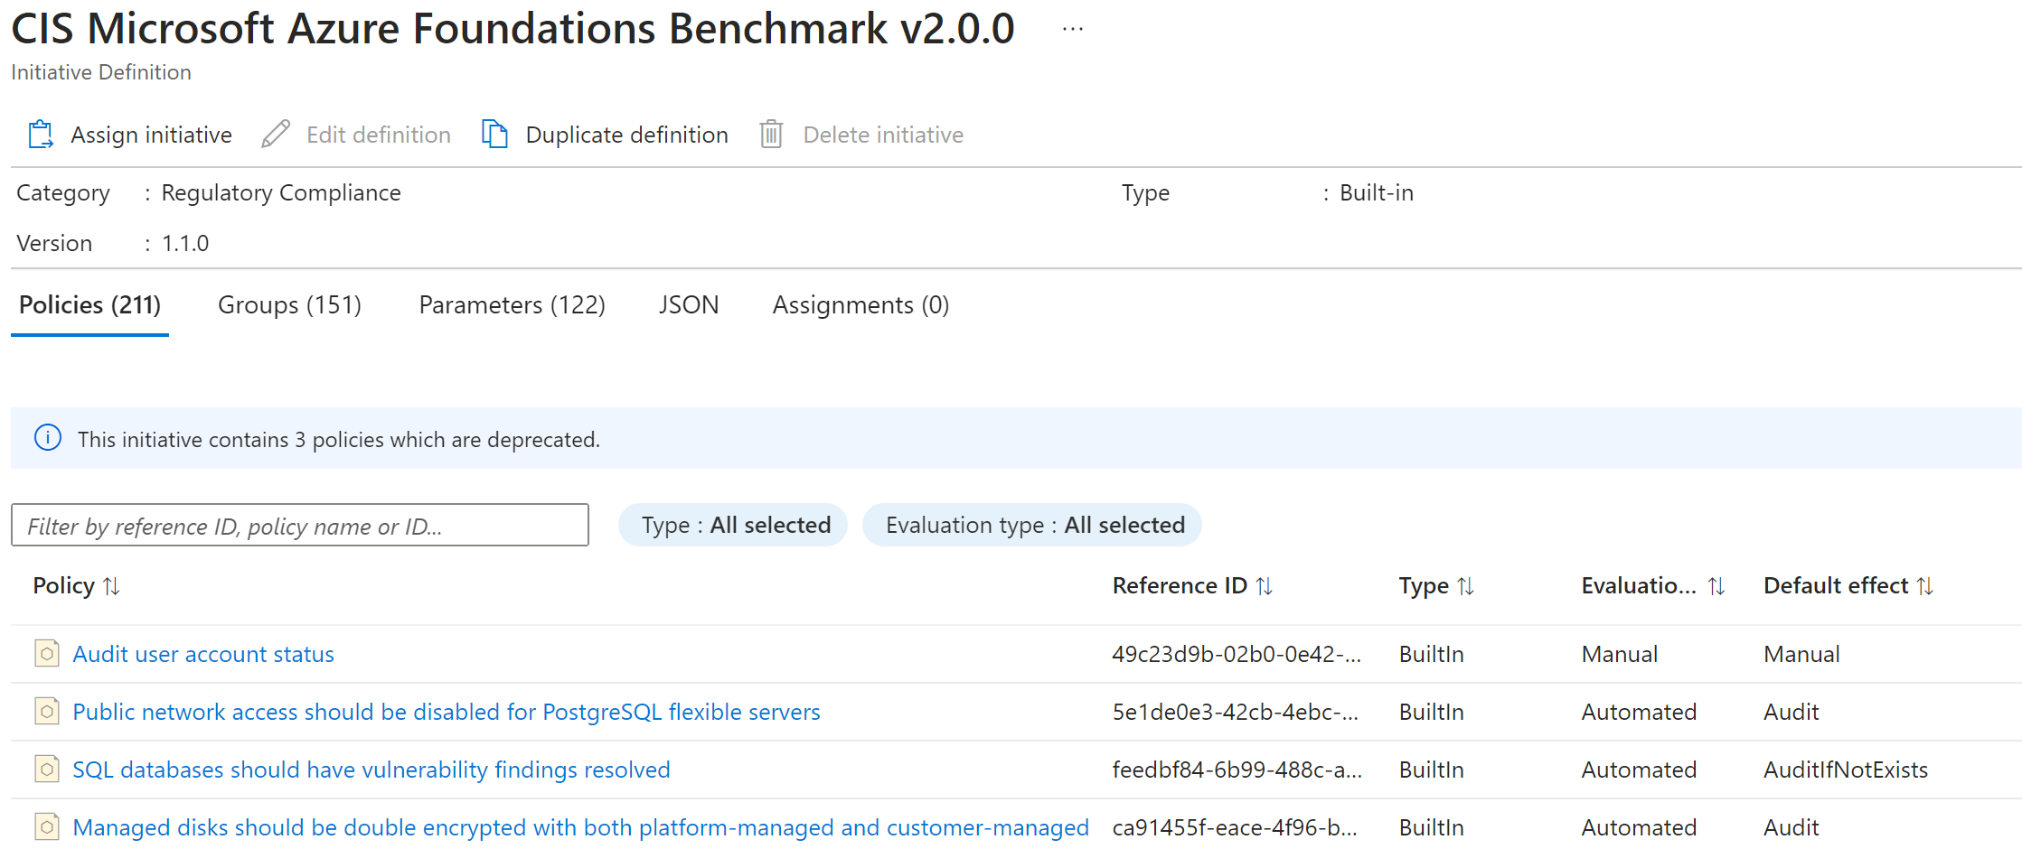Focus the filter by reference ID field
This screenshot has height=849, width=2022.
tap(300, 526)
